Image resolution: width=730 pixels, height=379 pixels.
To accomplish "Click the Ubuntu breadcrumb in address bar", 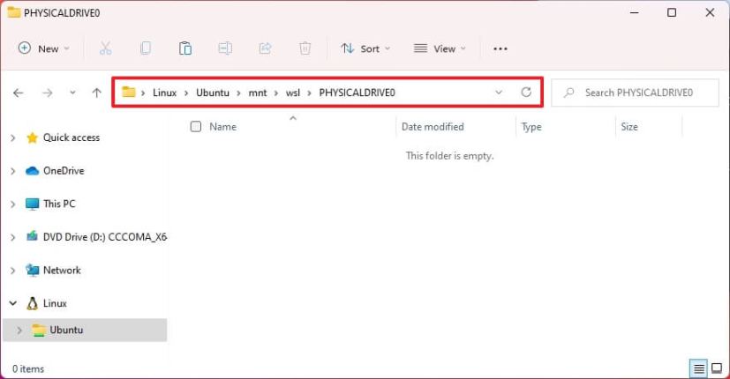I will pos(213,93).
